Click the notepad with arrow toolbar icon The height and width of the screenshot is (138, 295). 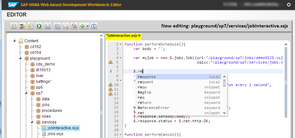[31, 26]
